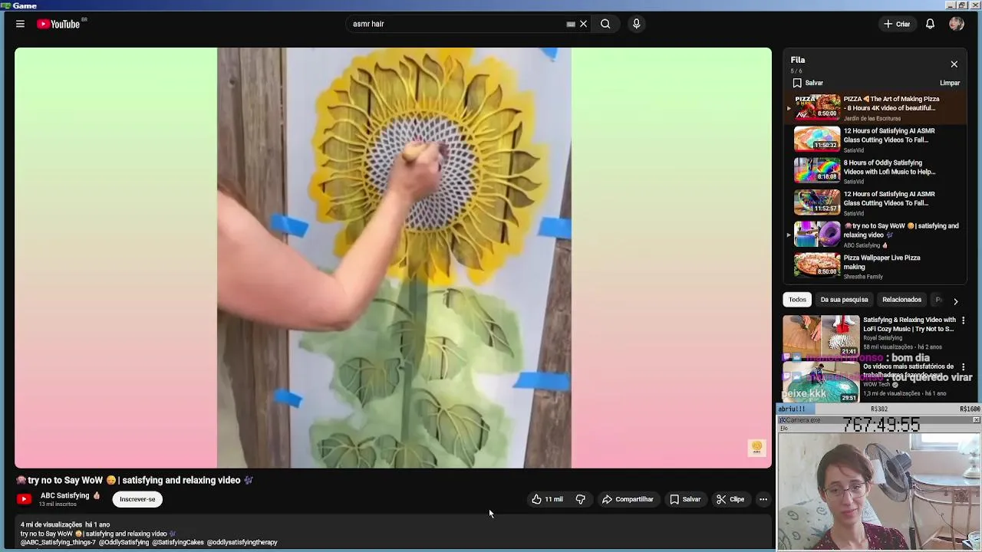Click Jardín de las Escrituras channel text
The image size is (982, 552).
[x=872, y=119]
